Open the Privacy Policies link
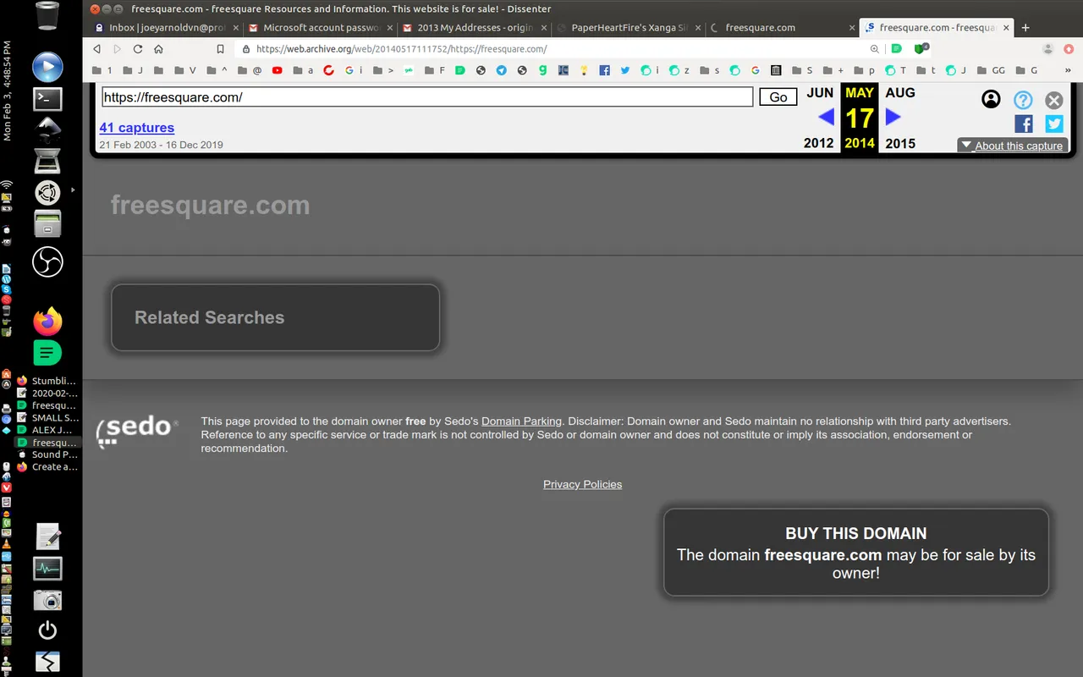Viewport: 1083px width, 677px height. pyautogui.click(x=582, y=484)
